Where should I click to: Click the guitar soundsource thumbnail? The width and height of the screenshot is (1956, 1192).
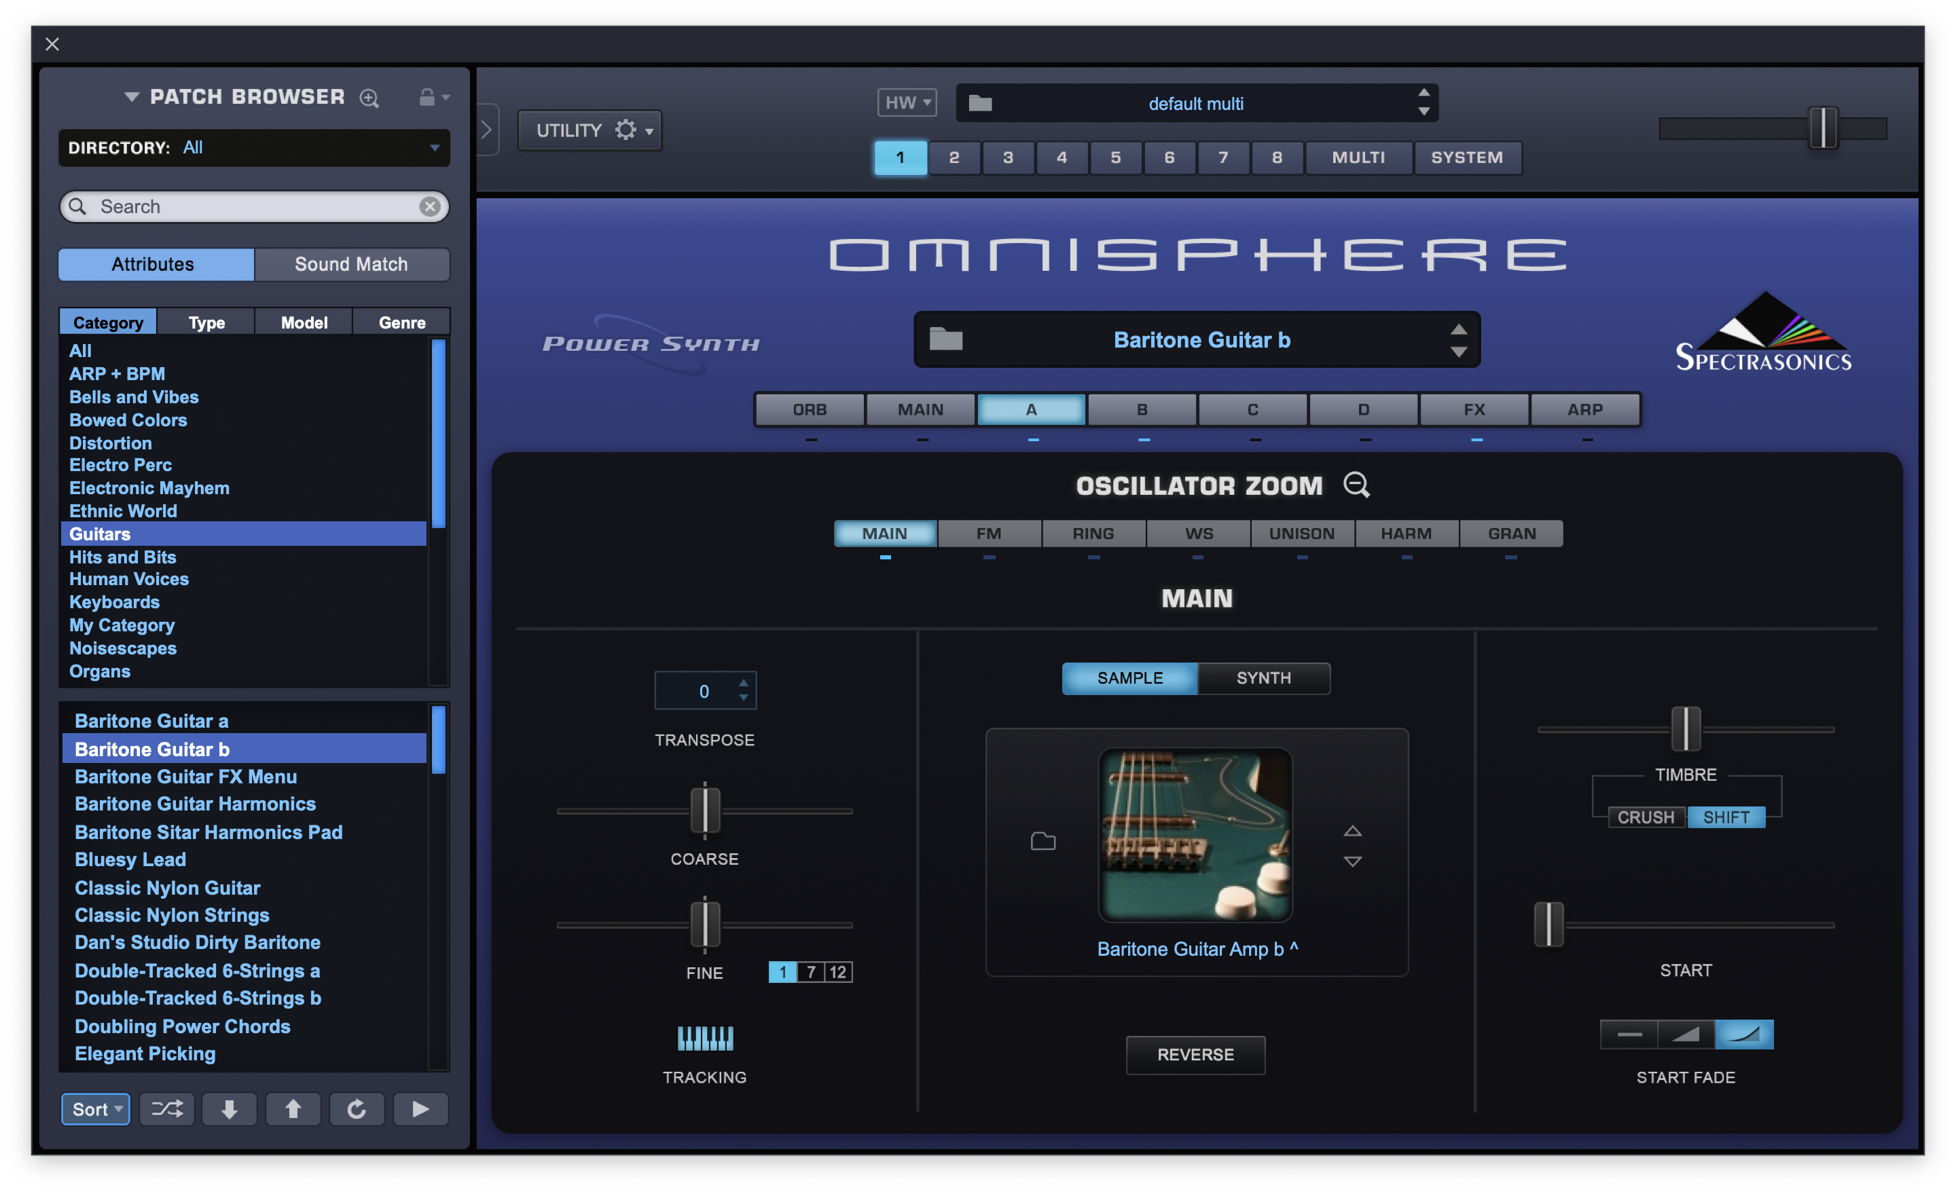click(x=1195, y=834)
